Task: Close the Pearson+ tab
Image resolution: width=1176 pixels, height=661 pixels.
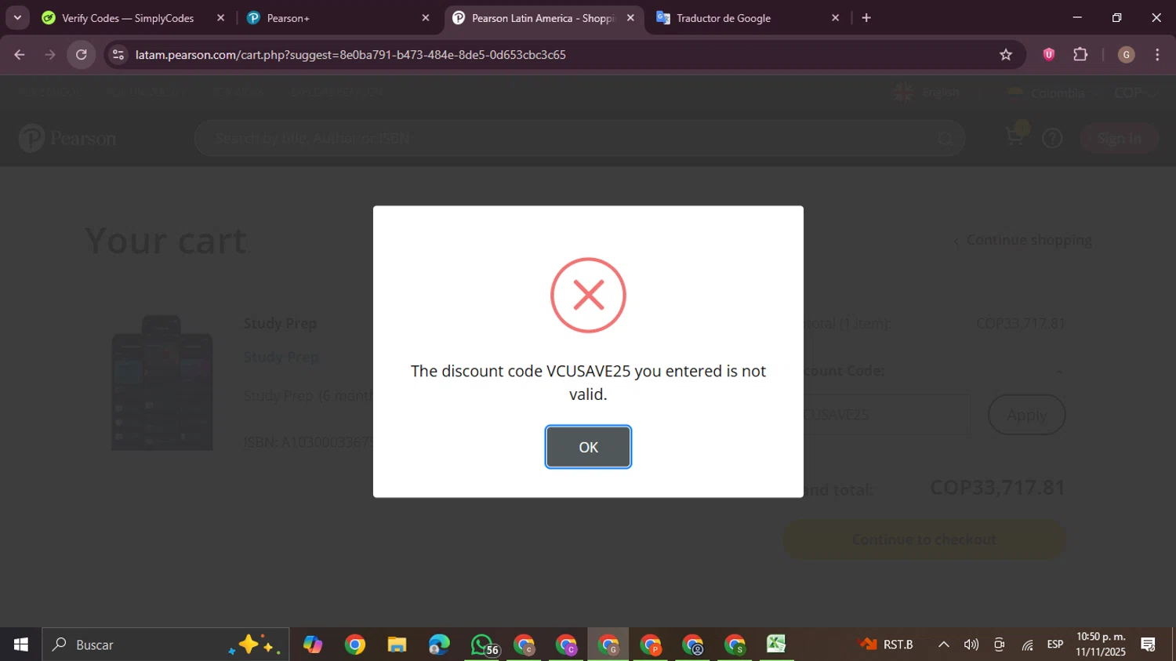Action: [426, 18]
